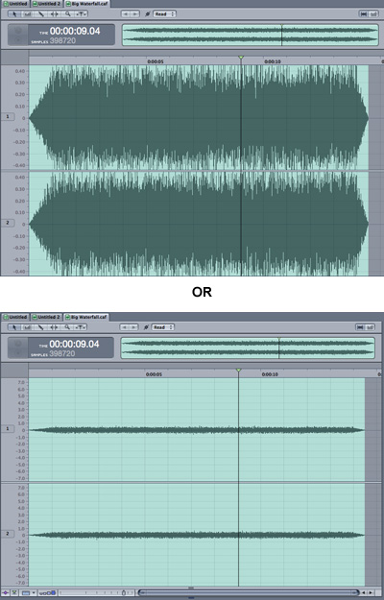
Task: Open the Untitled tab in lower editor
Action: point(15,317)
